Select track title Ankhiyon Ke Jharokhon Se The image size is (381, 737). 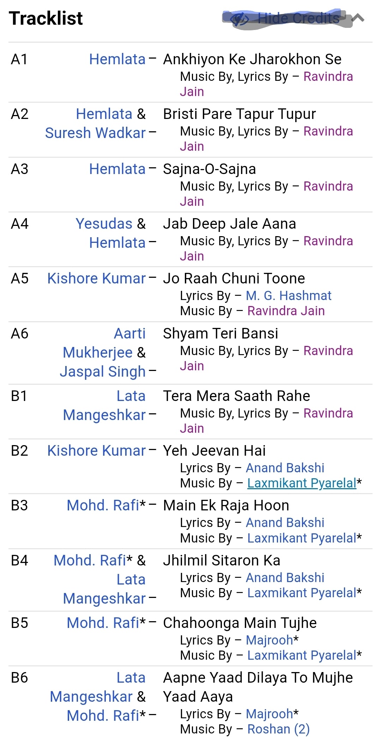click(252, 59)
